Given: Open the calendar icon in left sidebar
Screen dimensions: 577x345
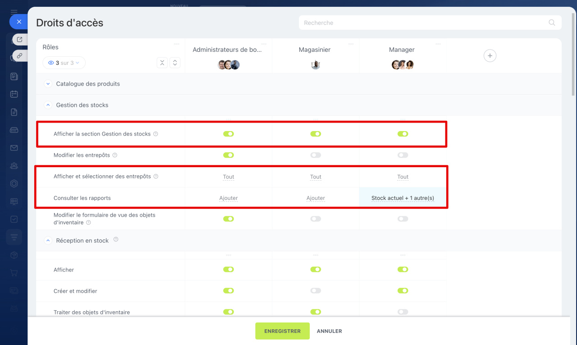Looking at the screenshot, I should pyautogui.click(x=14, y=94).
